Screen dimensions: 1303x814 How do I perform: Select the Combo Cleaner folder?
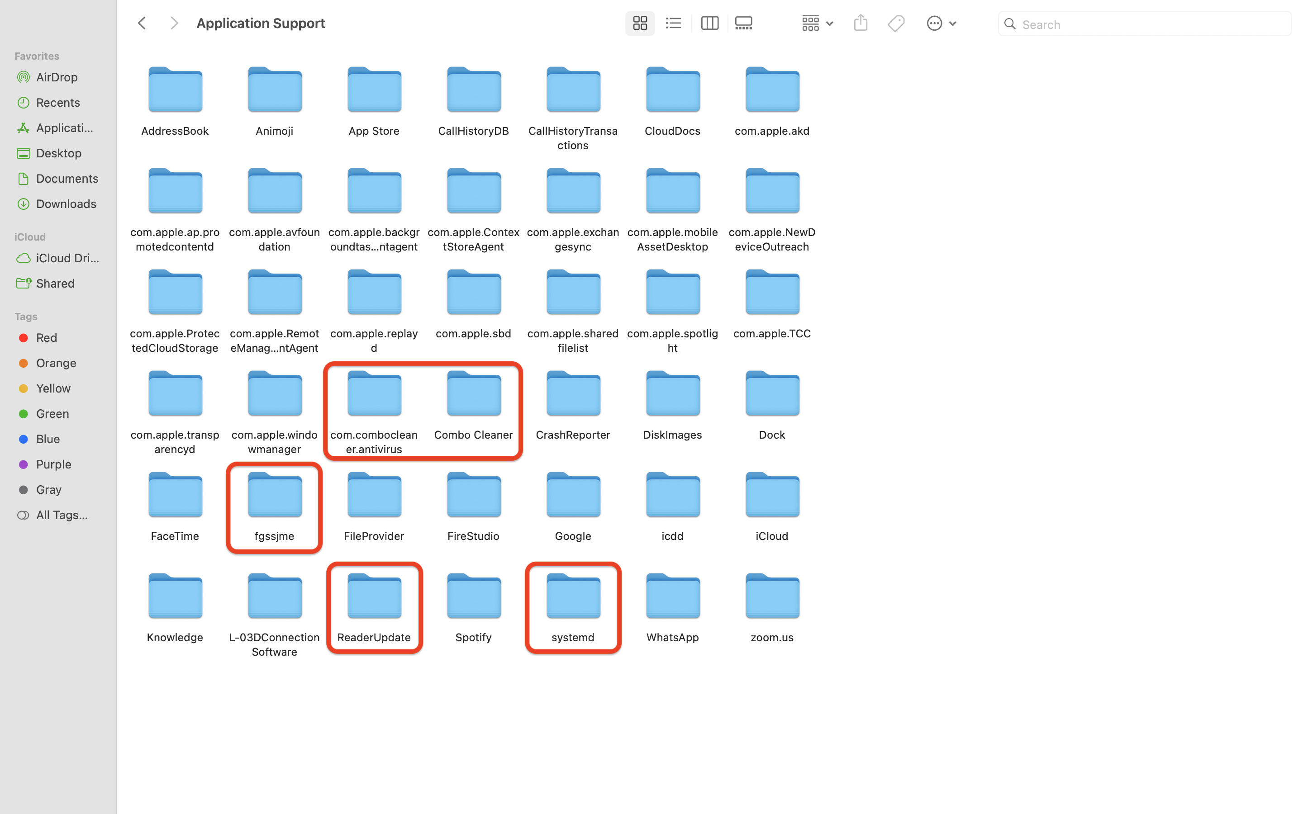coord(473,396)
